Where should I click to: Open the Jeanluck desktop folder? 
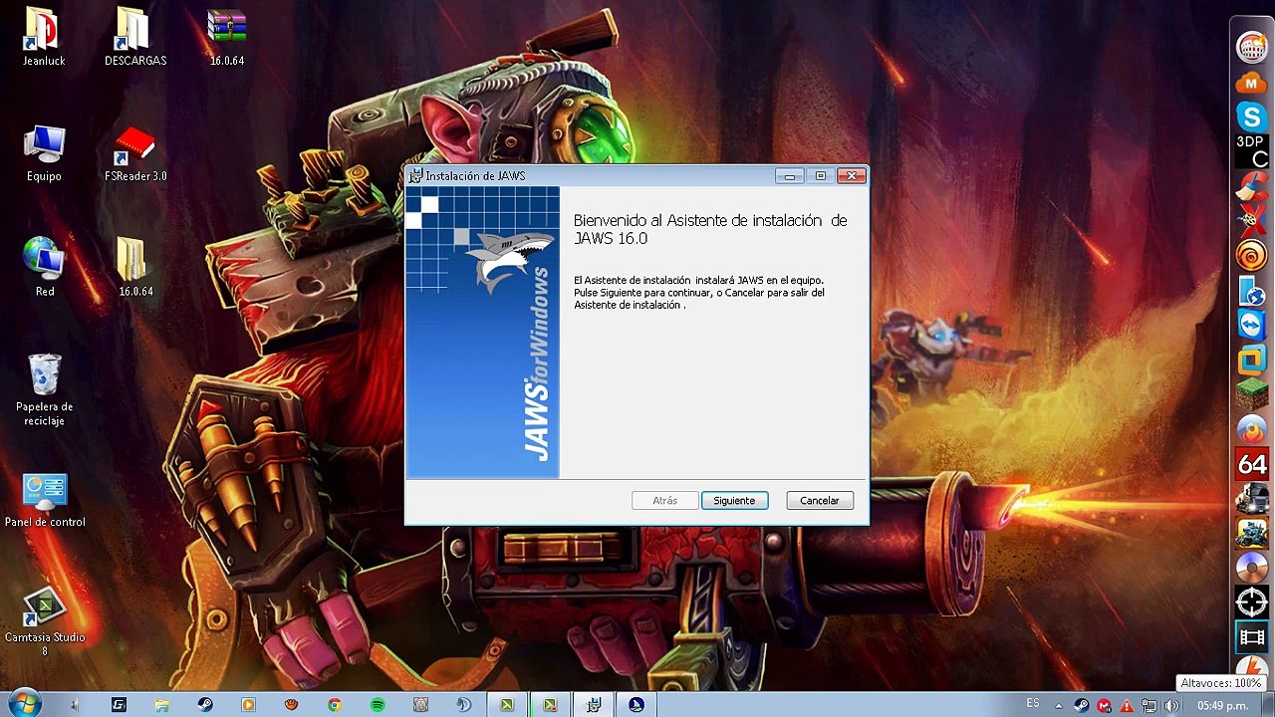[x=44, y=38]
